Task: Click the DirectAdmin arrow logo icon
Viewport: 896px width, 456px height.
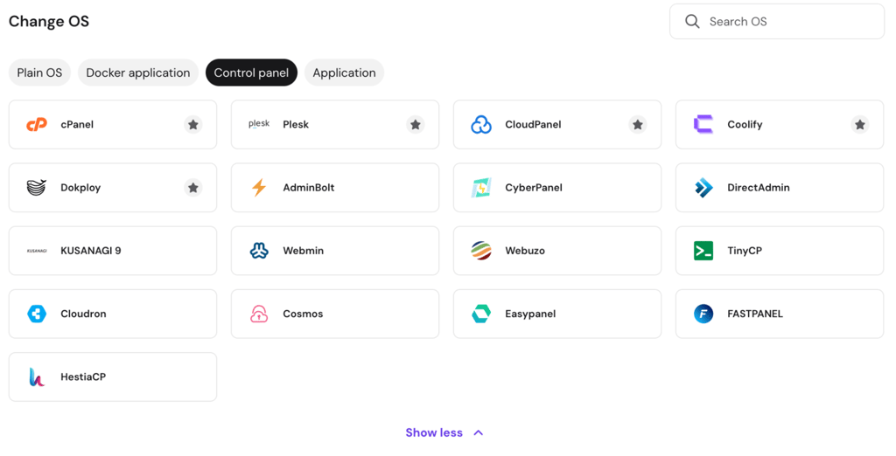Action: (703, 187)
